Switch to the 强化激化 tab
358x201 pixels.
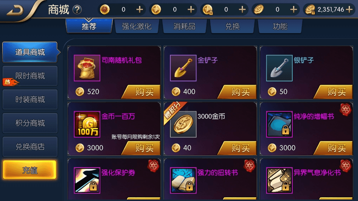point(136,27)
